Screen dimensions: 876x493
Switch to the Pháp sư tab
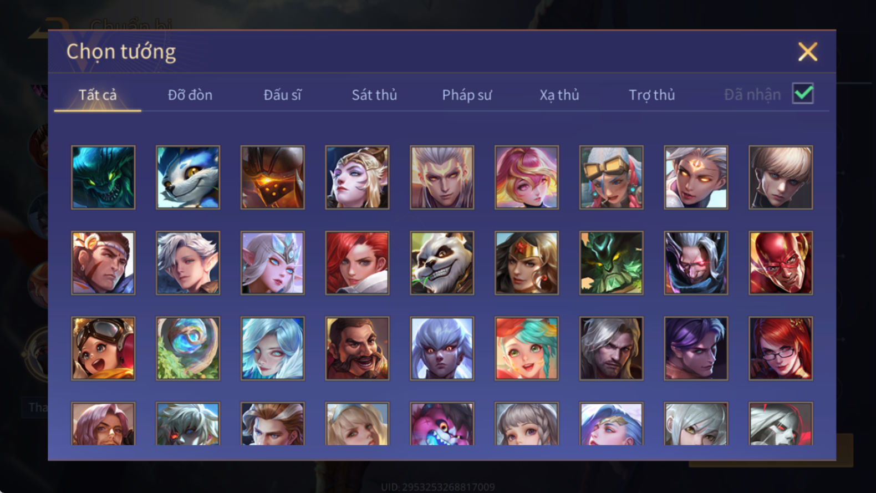point(467,95)
